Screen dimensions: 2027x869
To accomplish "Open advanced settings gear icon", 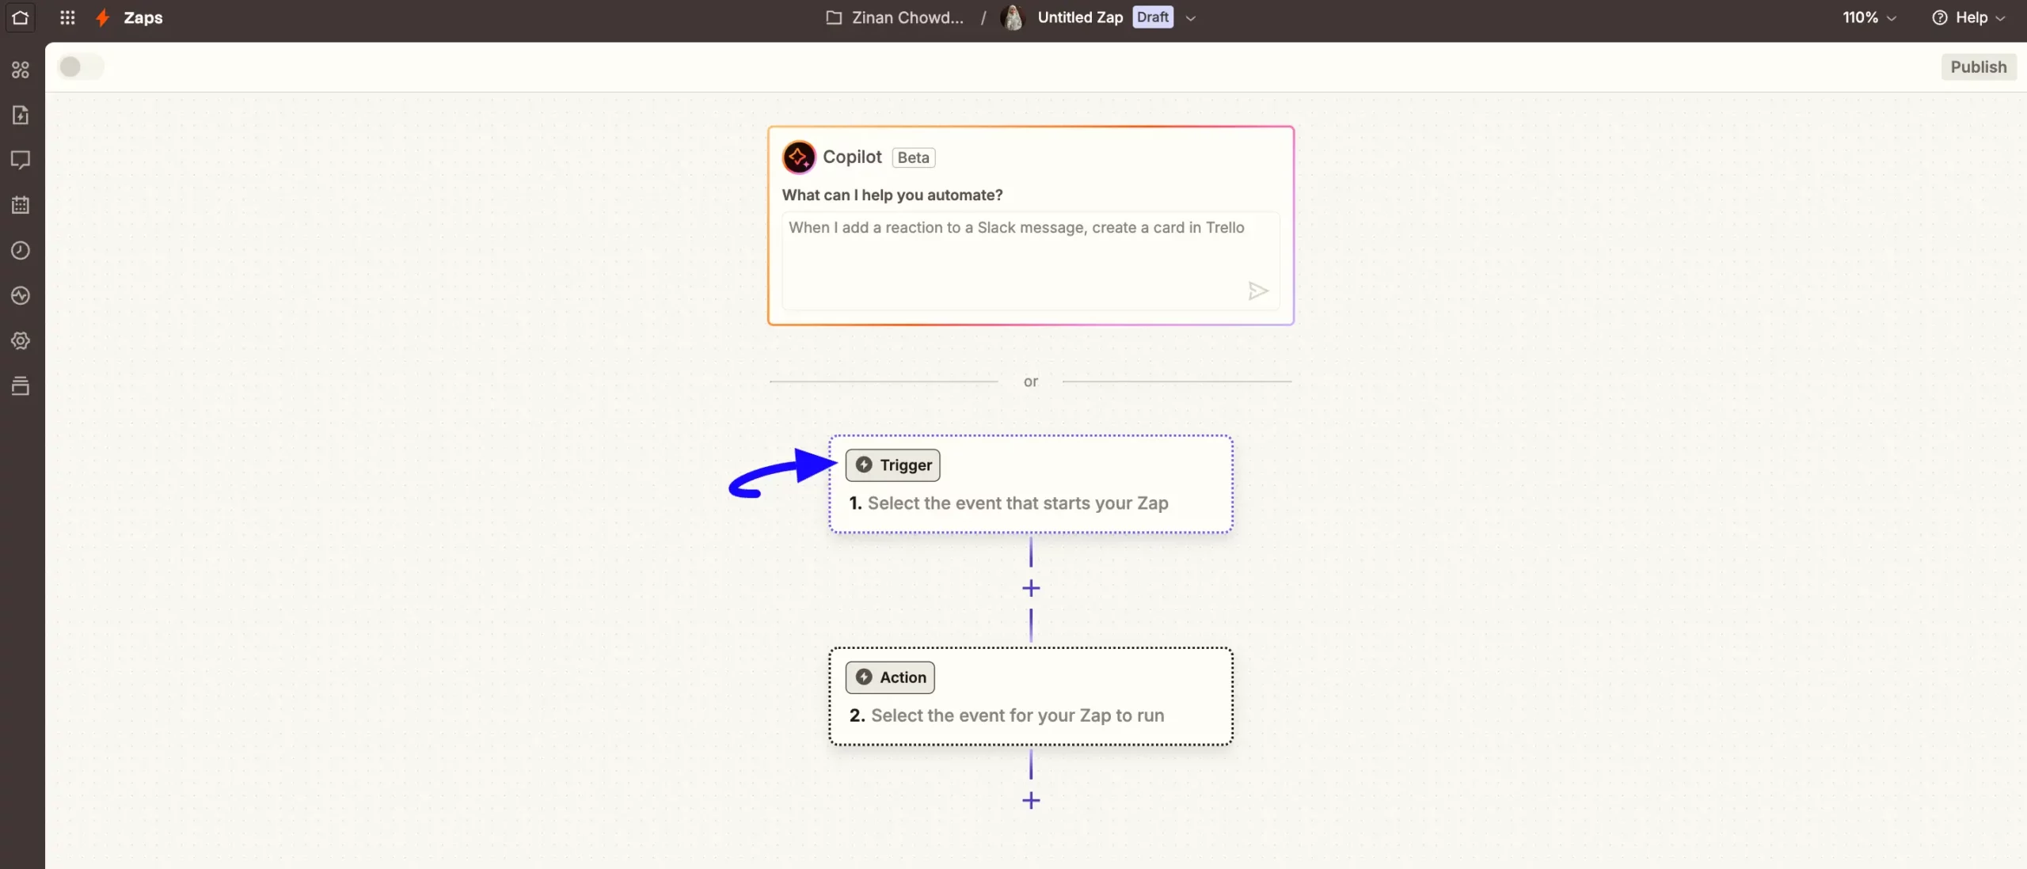I will 21,340.
